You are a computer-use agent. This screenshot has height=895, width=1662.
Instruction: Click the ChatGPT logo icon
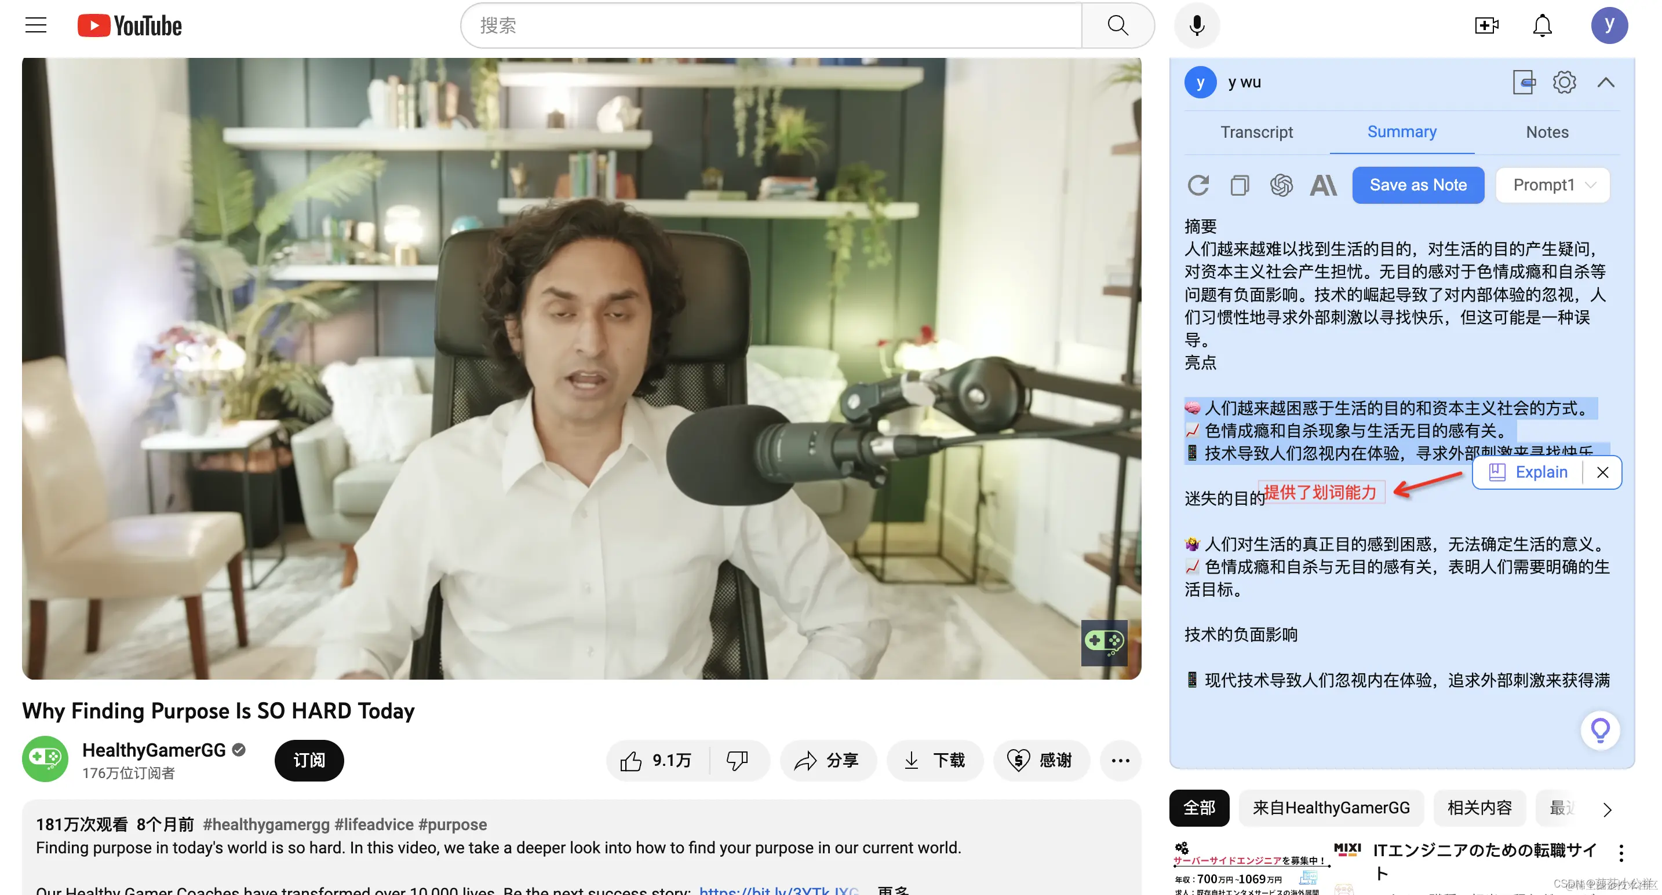point(1281,186)
